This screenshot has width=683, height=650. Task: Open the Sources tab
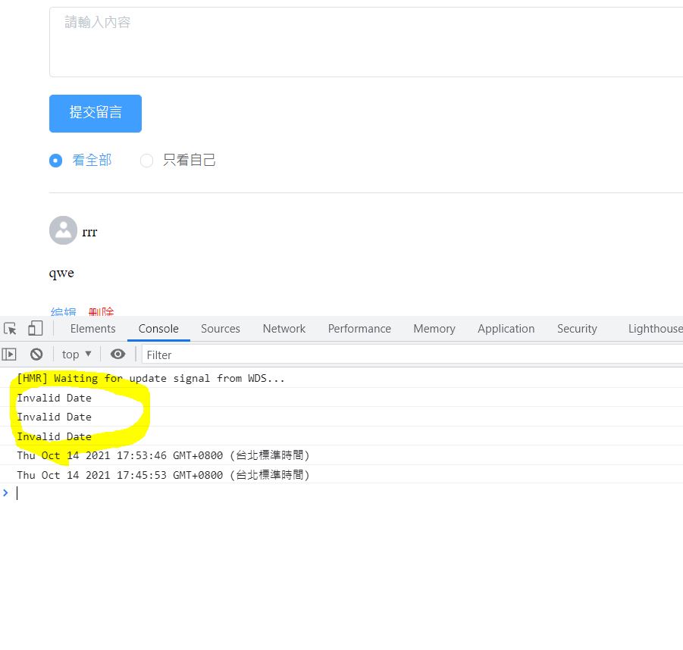221,329
